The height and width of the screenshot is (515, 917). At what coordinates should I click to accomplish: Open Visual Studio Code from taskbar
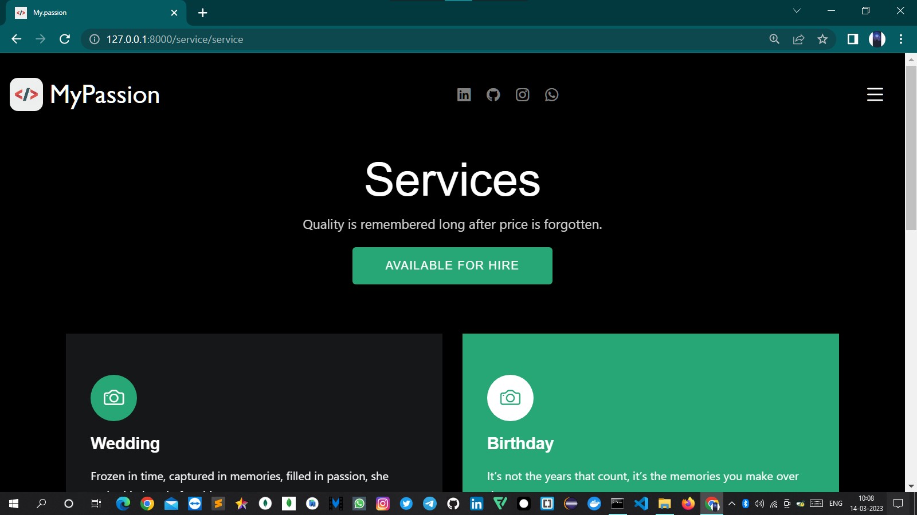641,504
